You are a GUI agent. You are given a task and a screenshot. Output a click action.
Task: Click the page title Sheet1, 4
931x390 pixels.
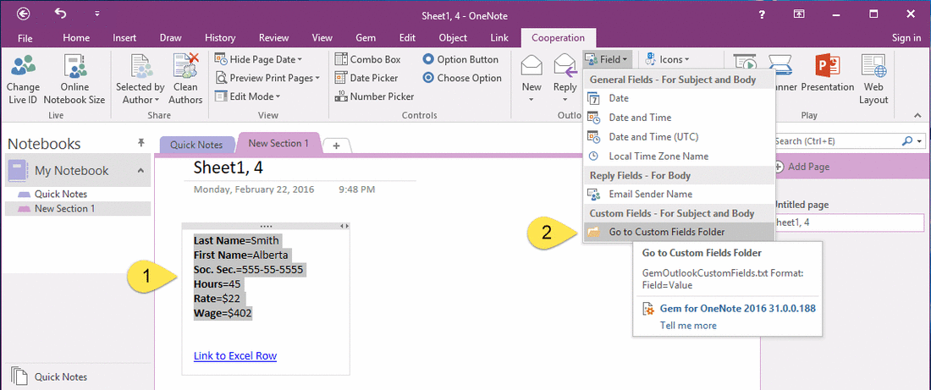pos(229,168)
